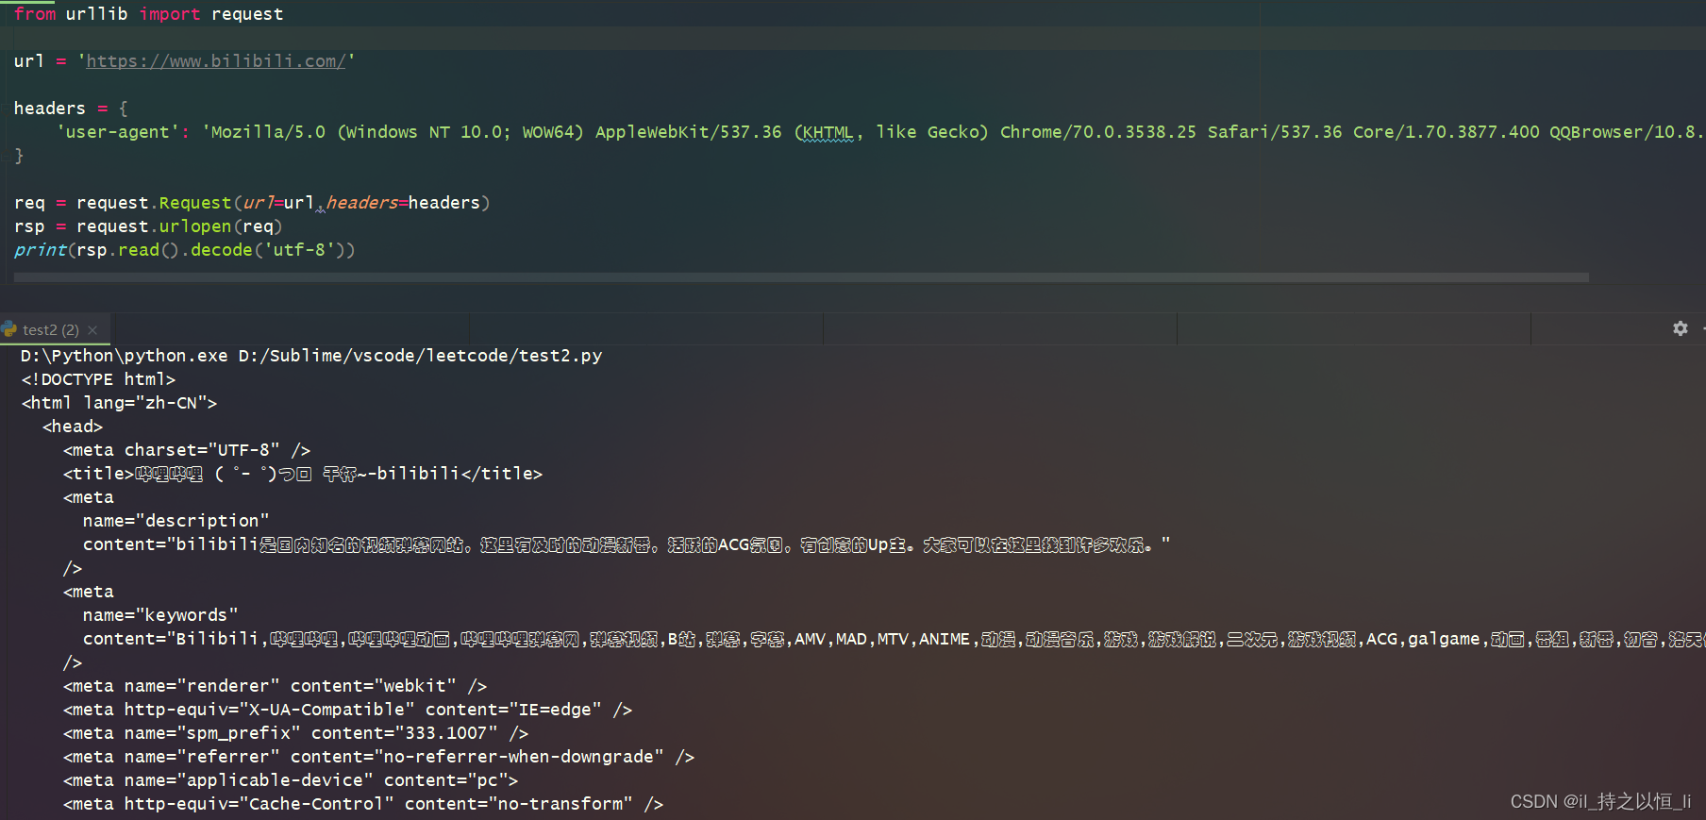Click the <html lang="zh-CN"> output line

119,403
